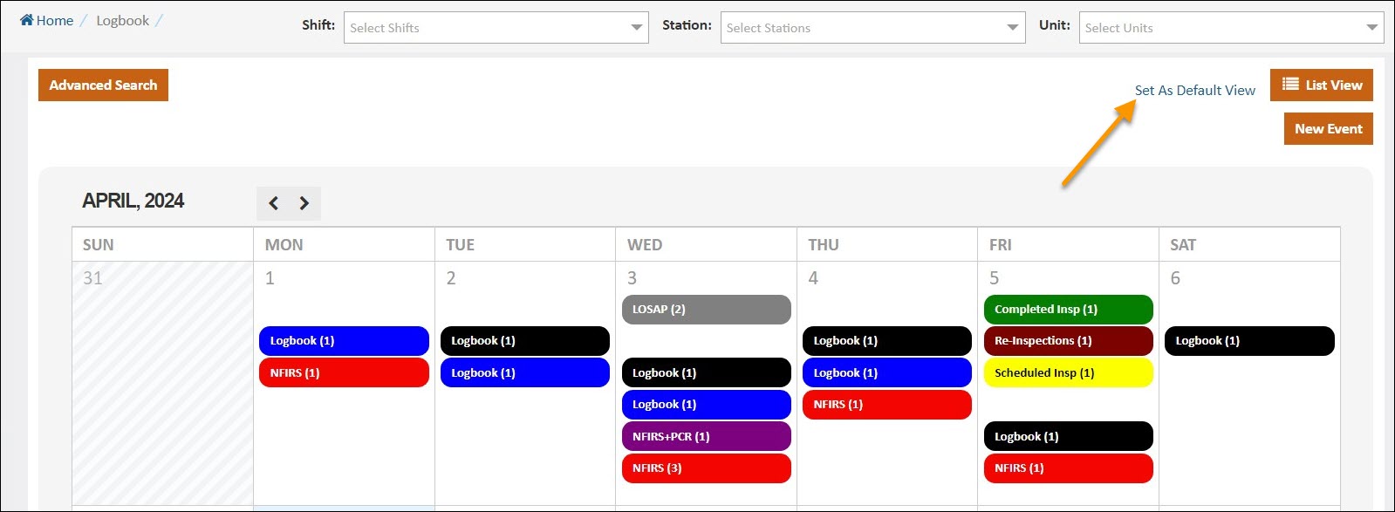Image resolution: width=1395 pixels, height=512 pixels.
Task: Click the Advanced Search button
Action: (103, 85)
